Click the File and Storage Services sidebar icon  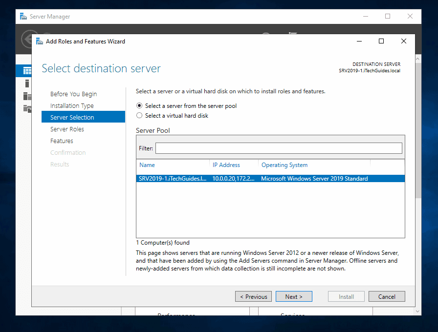click(27, 108)
